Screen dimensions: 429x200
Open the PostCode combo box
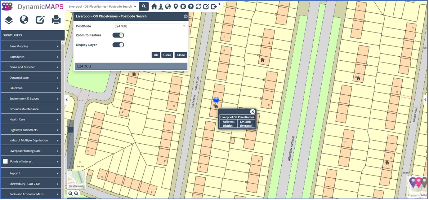point(150,26)
